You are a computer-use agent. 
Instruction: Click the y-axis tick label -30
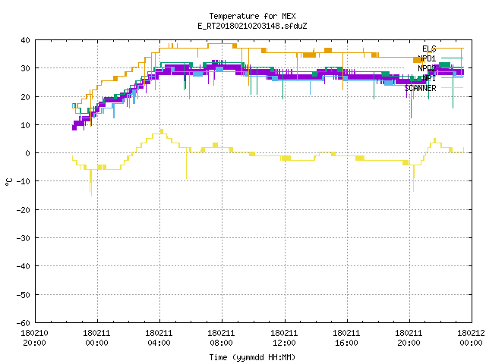(x=24, y=238)
